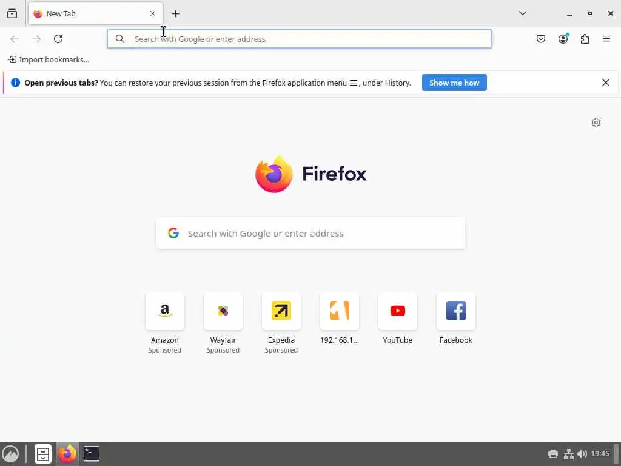Click the network tray icon
Screen dimensions: 621x466
pos(569,454)
